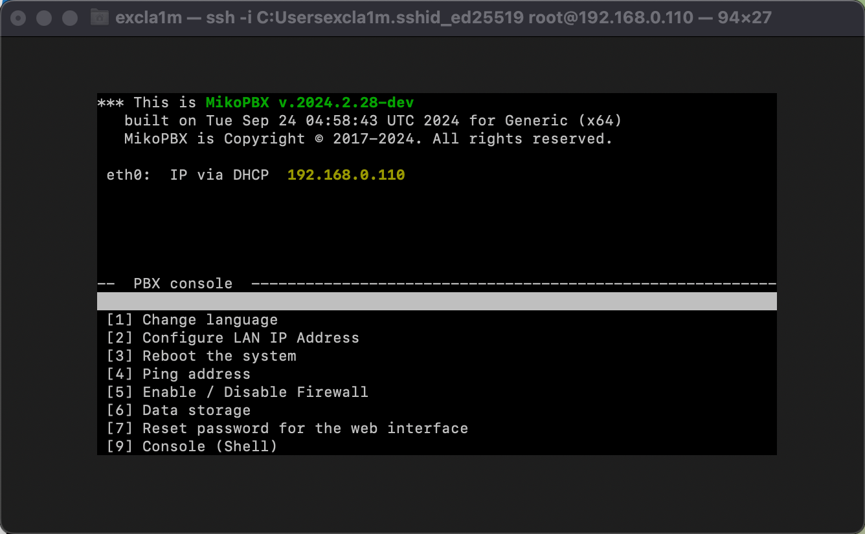
Task: Open the Data storage option
Action: click(x=178, y=411)
